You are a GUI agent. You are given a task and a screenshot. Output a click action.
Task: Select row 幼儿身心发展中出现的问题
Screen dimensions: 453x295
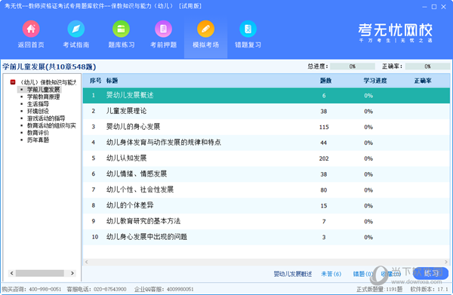pyautogui.click(x=266, y=237)
